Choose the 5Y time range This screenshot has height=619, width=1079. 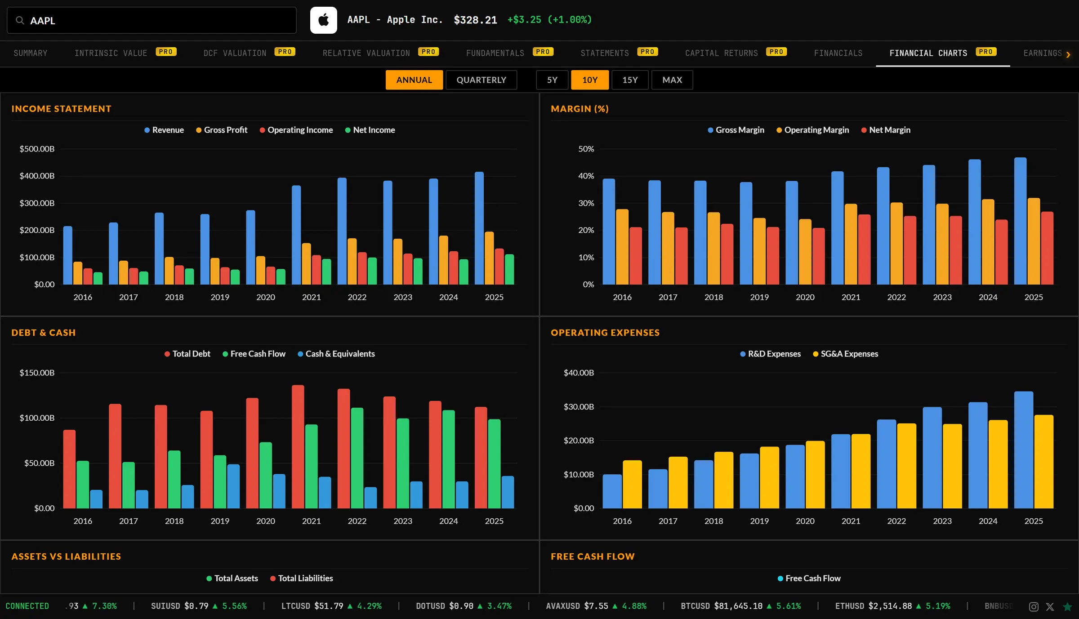pyautogui.click(x=552, y=80)
